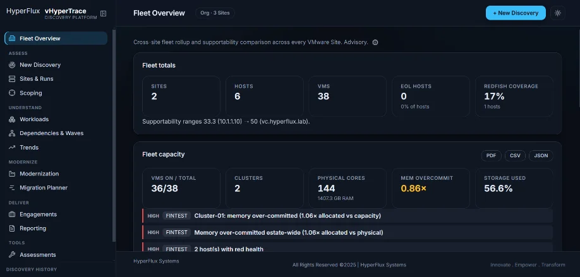Click the Redfish Coverage 17% card
Screen dimensions: 580x277
514,97
